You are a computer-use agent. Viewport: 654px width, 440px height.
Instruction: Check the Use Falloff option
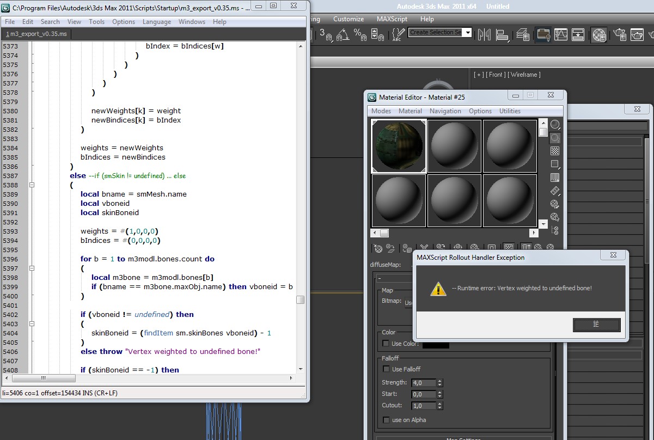(386, 369)
